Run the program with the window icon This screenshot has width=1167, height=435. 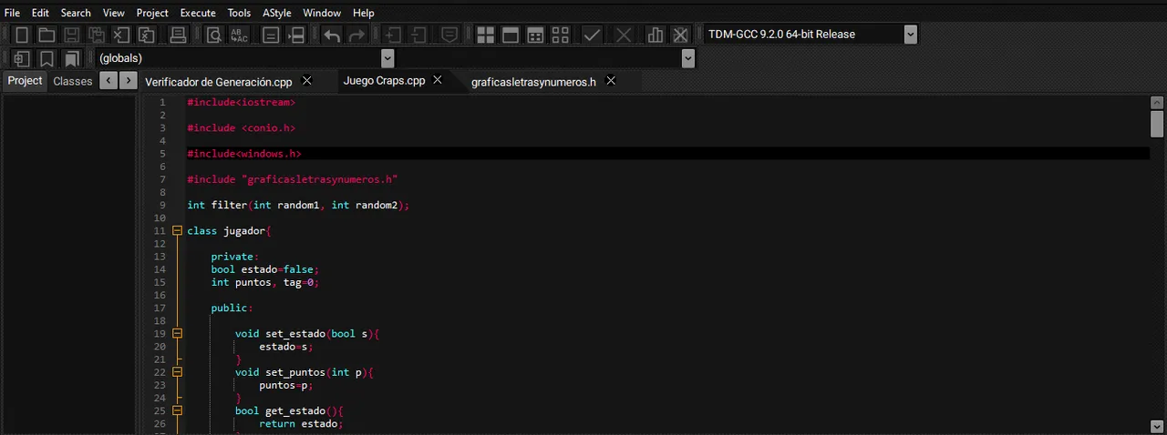click(x=511, y=35)
